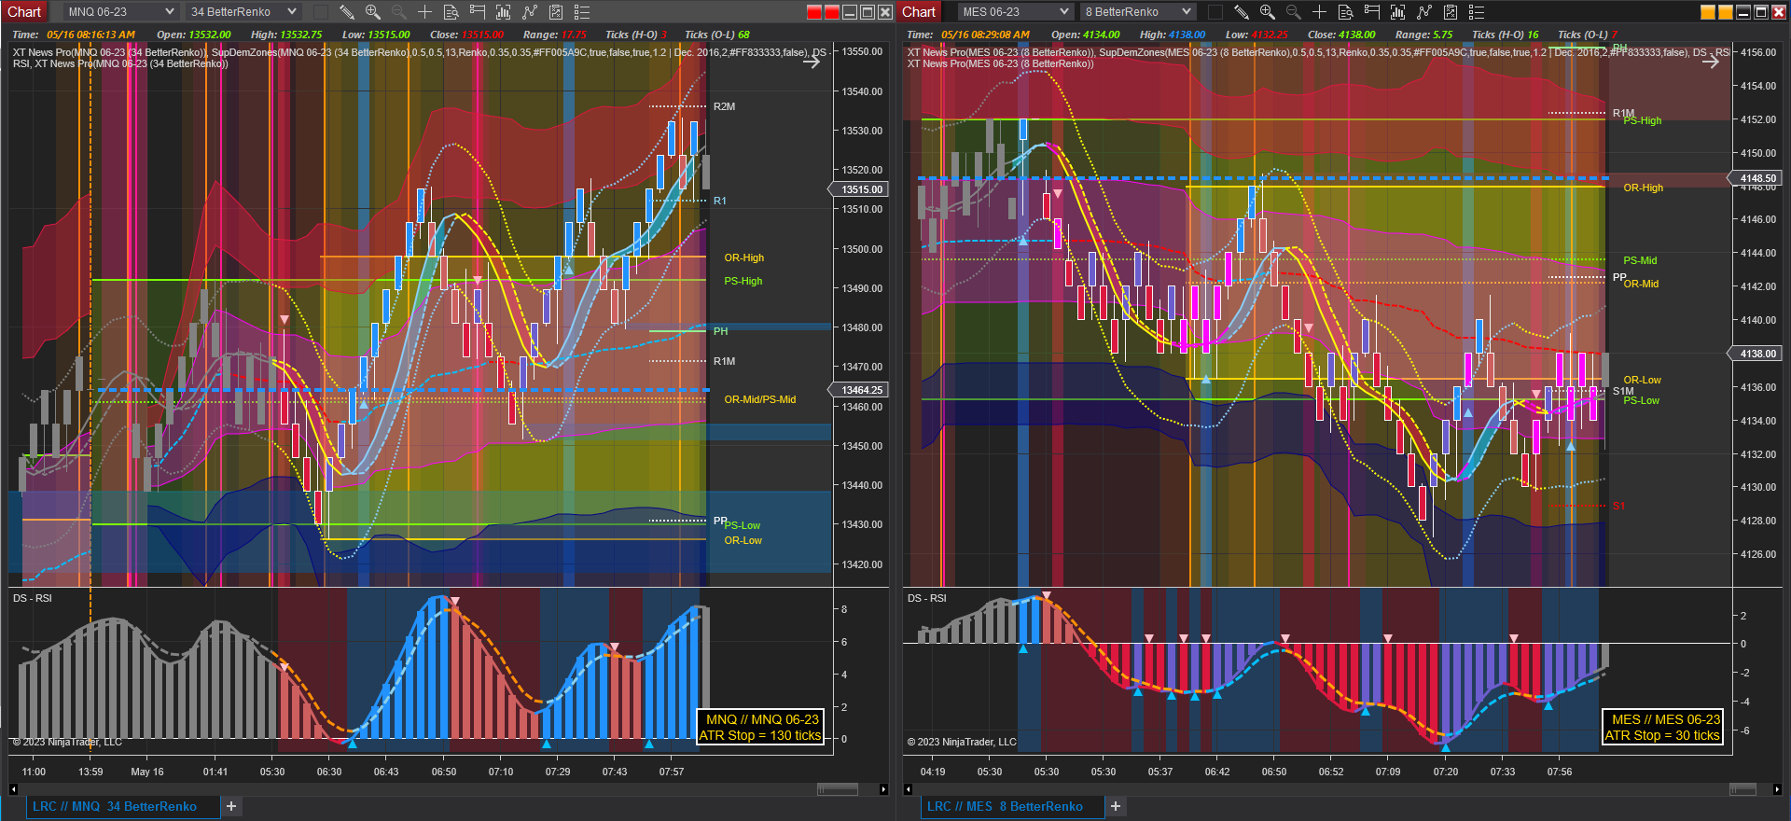Screen dimensions: 1791x821
Task: Open Properties list icon on MES chart toolbar
Action: point(1476,12)
